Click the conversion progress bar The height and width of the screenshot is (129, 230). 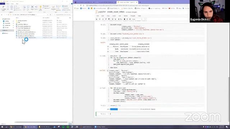coord(125,109)
